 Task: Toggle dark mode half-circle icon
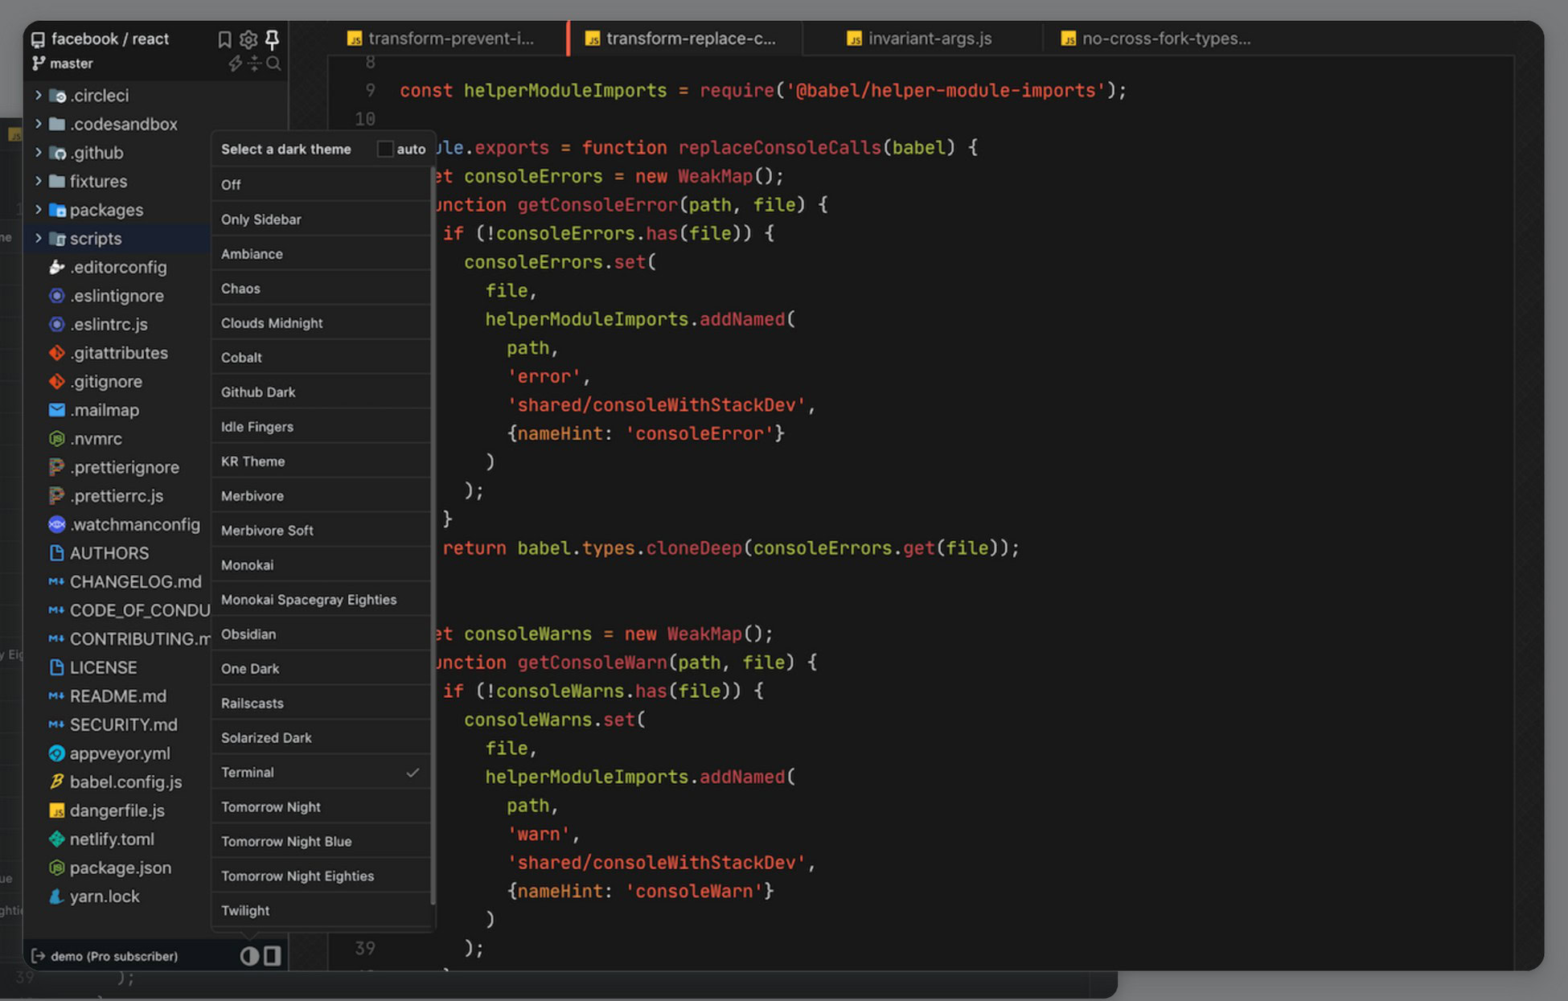[x=249, y=956]
